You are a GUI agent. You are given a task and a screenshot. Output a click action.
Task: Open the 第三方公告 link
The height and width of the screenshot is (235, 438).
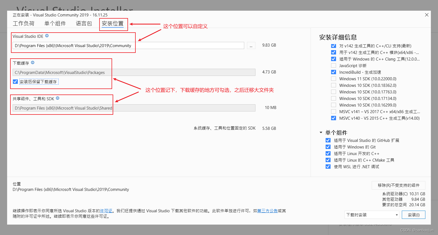[x=268, y=211]
